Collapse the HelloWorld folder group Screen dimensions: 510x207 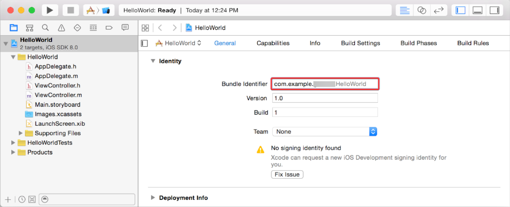[13, 57]
